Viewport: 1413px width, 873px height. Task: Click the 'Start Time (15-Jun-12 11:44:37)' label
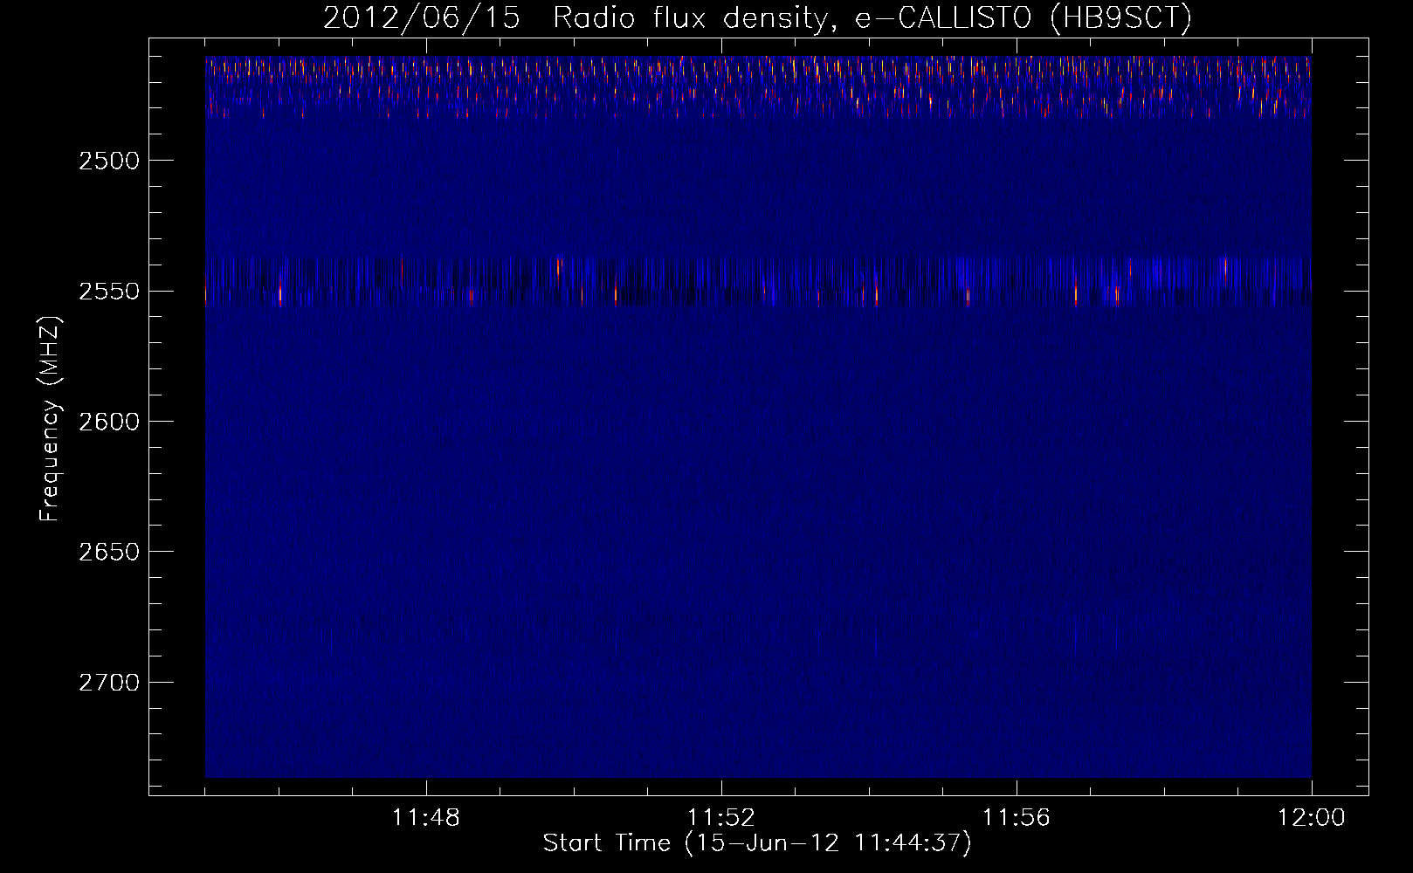tap(757, 843)
